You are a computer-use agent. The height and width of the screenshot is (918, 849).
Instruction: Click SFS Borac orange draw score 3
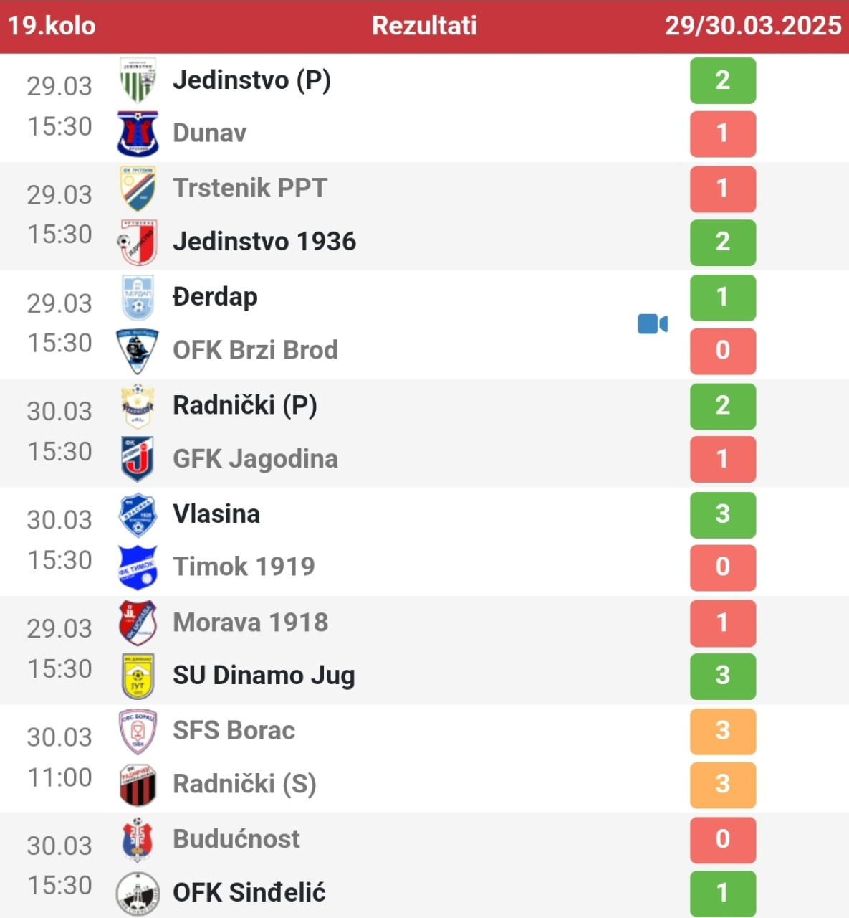pos(722,731)
